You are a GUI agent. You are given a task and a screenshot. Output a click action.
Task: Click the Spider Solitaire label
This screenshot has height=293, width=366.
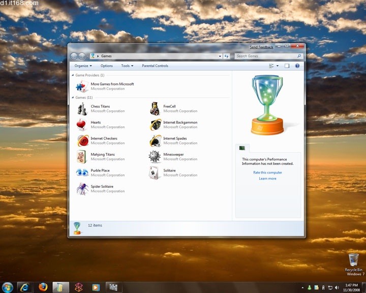(x=102, y=187)
